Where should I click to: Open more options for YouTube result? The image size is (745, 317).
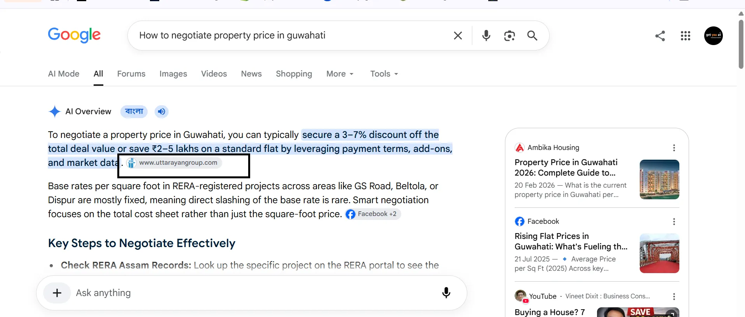(x=674, y=296)
